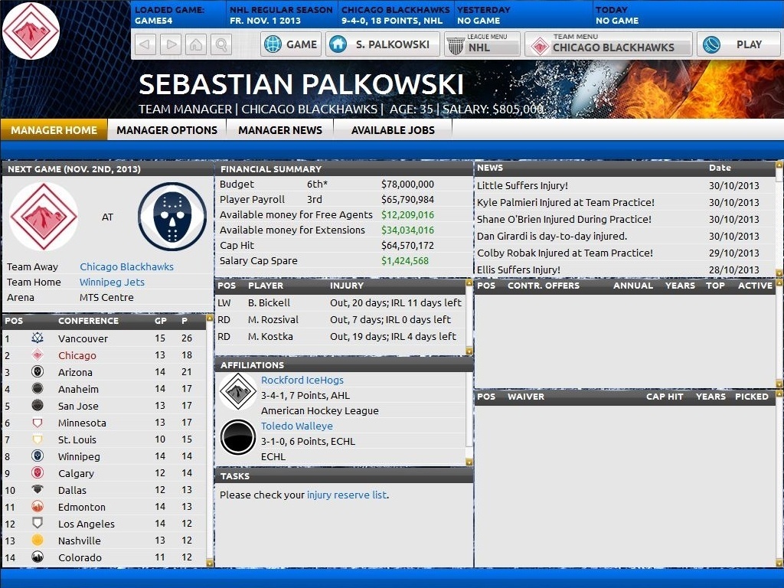Select the Colorado row in conference standings
Viewport: 784px width, 588px height.
104,557
